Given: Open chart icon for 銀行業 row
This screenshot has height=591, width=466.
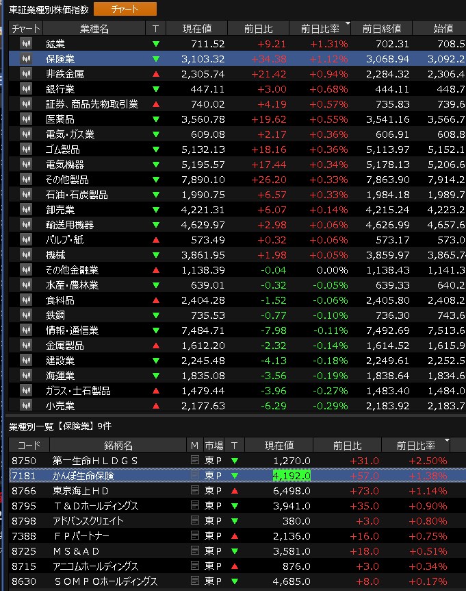Looking at the screenshot, I should tap(26, 89).
